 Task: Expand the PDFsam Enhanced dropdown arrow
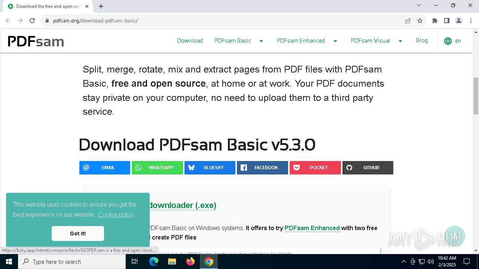coord(335,41)
